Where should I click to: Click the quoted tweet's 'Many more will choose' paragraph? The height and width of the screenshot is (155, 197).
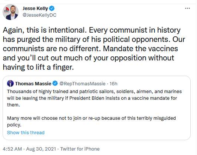[91, 122]
